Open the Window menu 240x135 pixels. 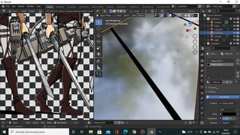(x=30, y=6)
